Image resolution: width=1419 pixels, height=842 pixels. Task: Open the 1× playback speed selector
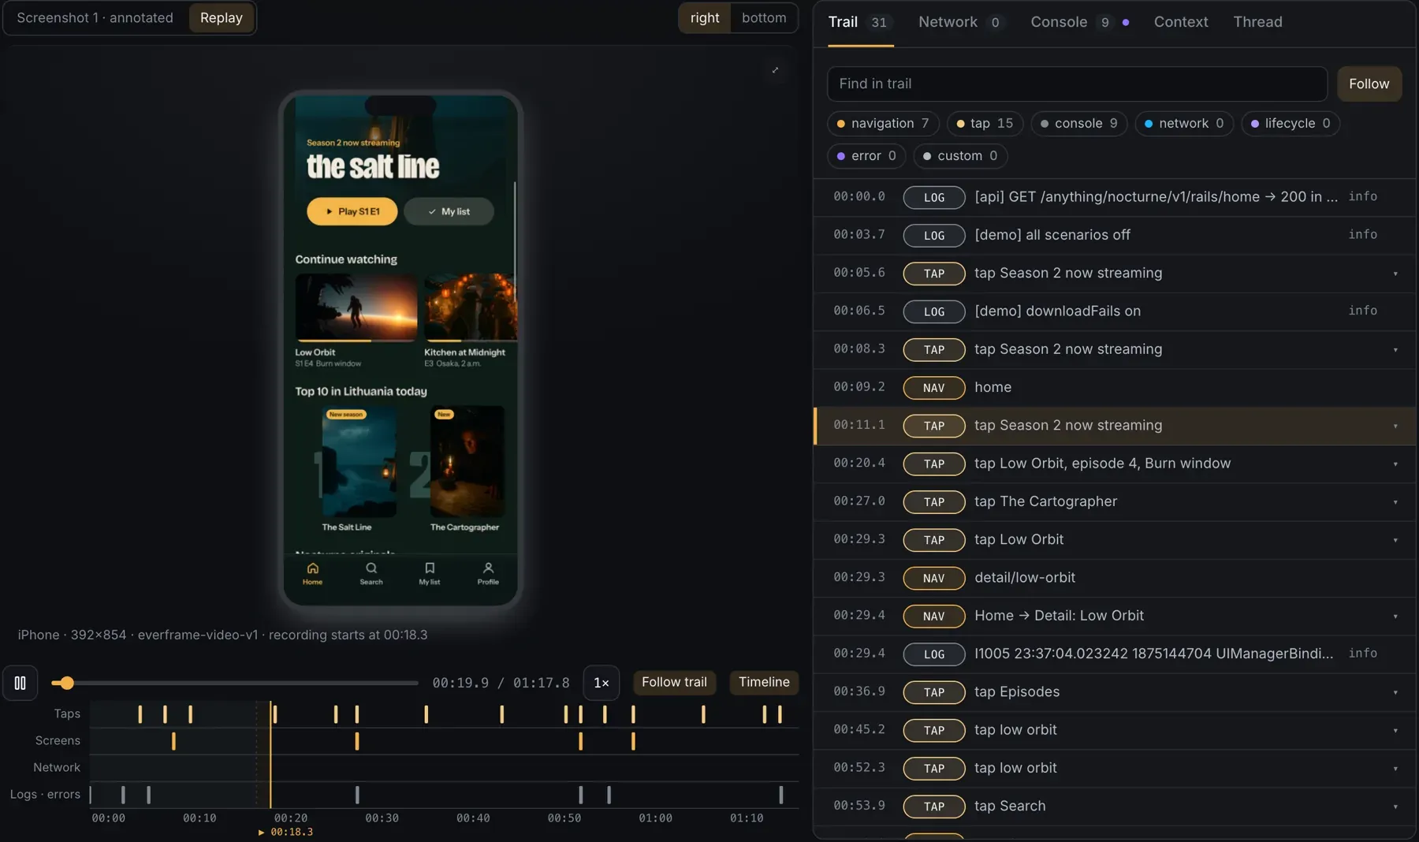pos(601,683)
